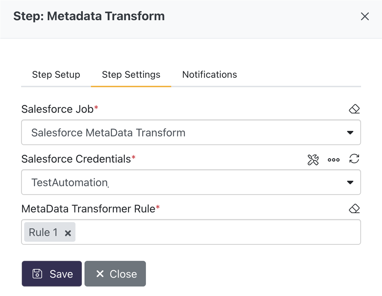Switch to the Step Setup tab
Image resolution: width=382 pixels, height=296 pixels.
[x=56, y=75]
